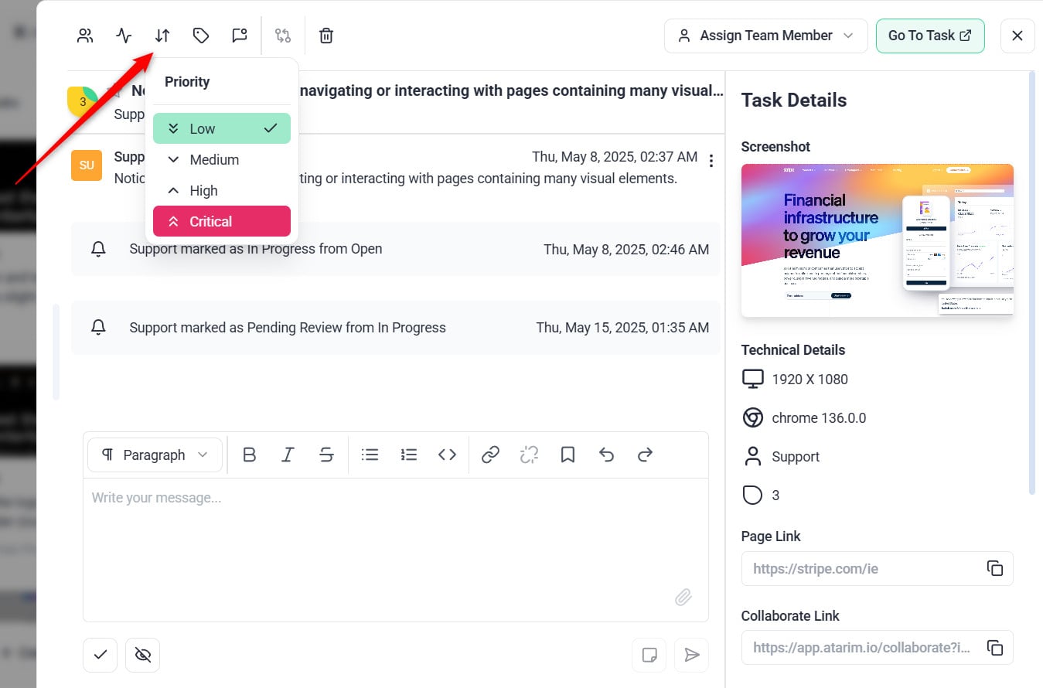Click the Go To Task button

(929, 36)
